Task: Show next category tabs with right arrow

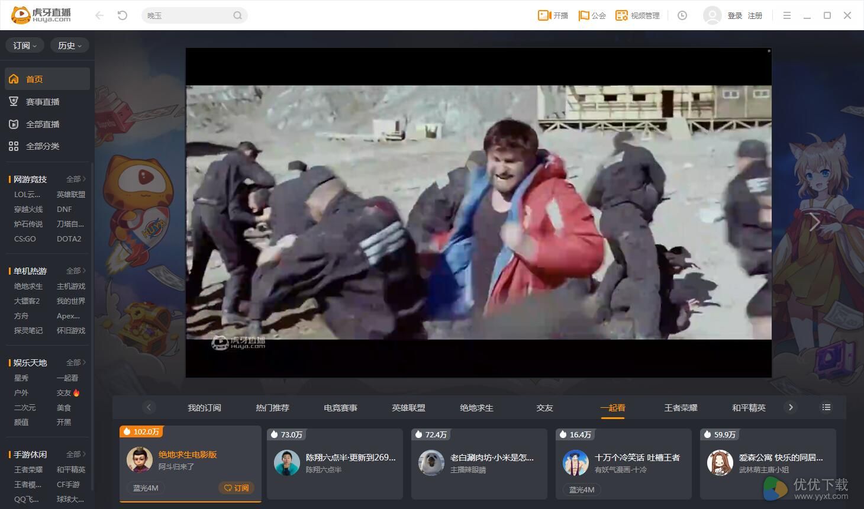Action: click(791, 407)
